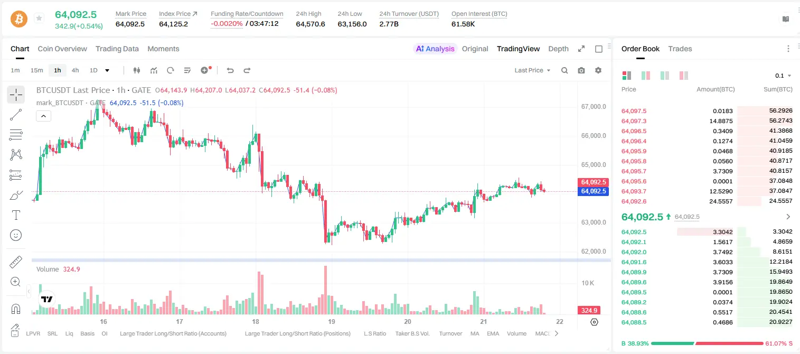
Task: Undo the last chart action
Action: (230, 70)
